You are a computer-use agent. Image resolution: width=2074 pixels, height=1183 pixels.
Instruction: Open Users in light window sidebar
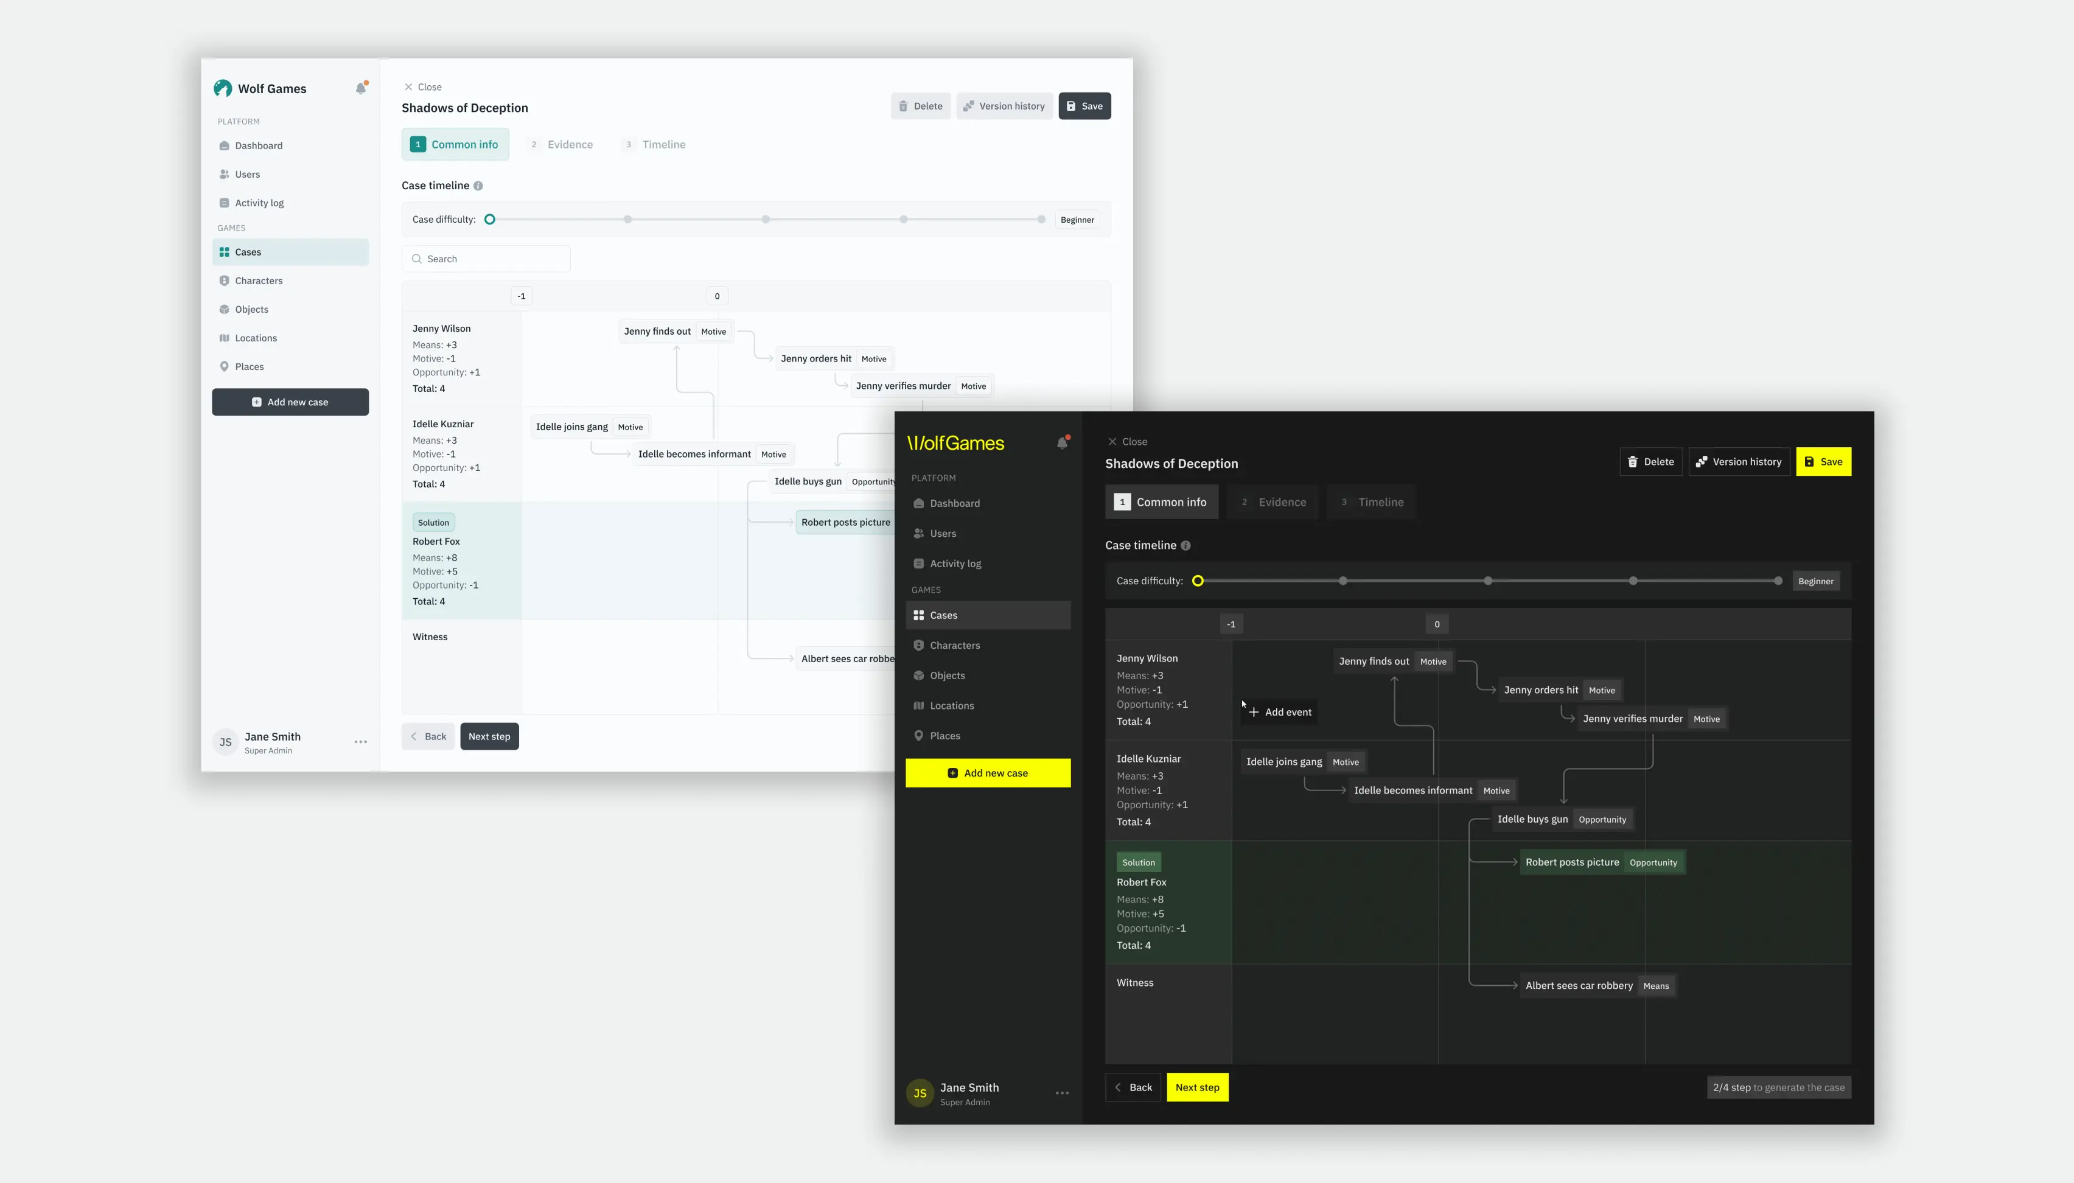pyautogui.click(x=290, y=174)
